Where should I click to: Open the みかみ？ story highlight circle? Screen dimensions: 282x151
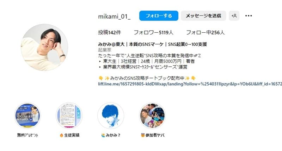(111, 116)
